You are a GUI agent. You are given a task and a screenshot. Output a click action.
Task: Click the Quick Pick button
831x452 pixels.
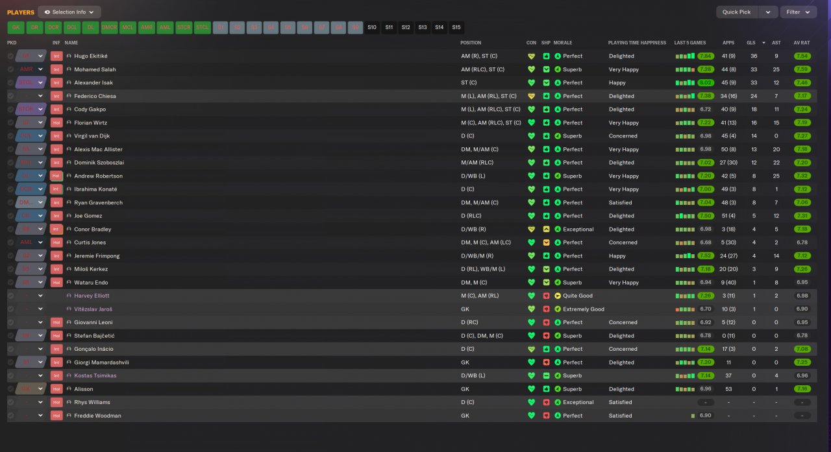click(x=737, y=12)
